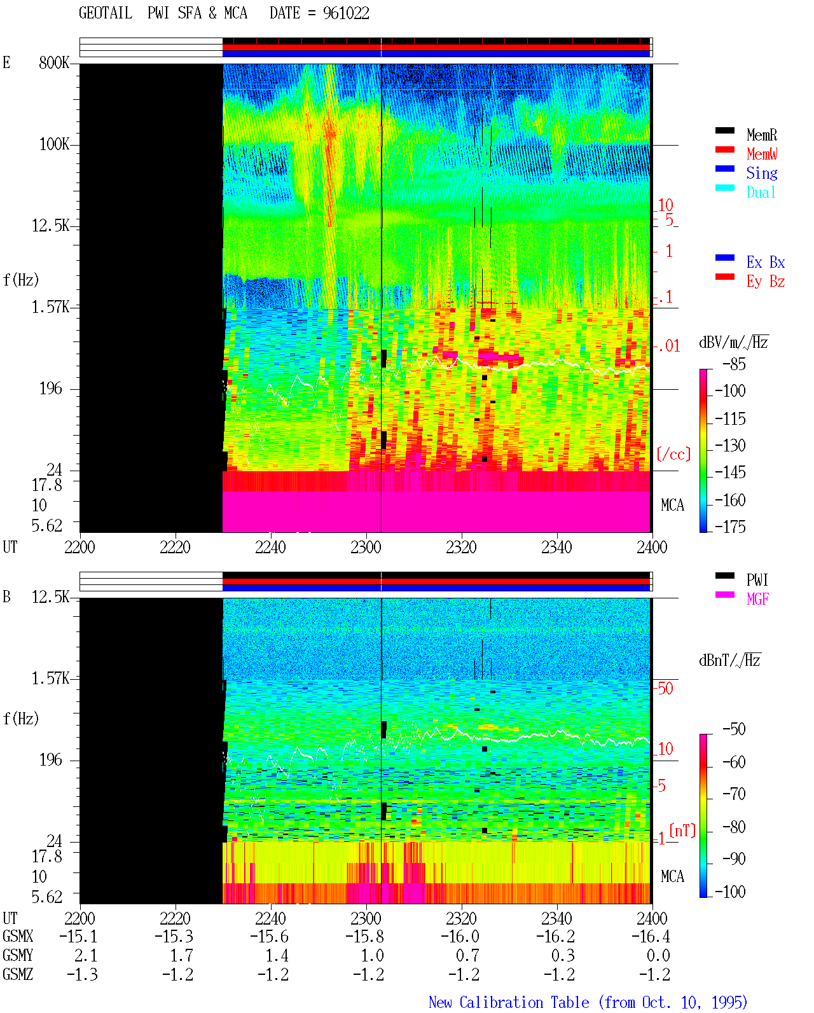Screen dimensions: 814x1013
Task: Click the '-85' color scale value
Action: 735,364
